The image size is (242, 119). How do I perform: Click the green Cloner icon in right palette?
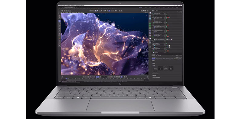tap(150, 26)
